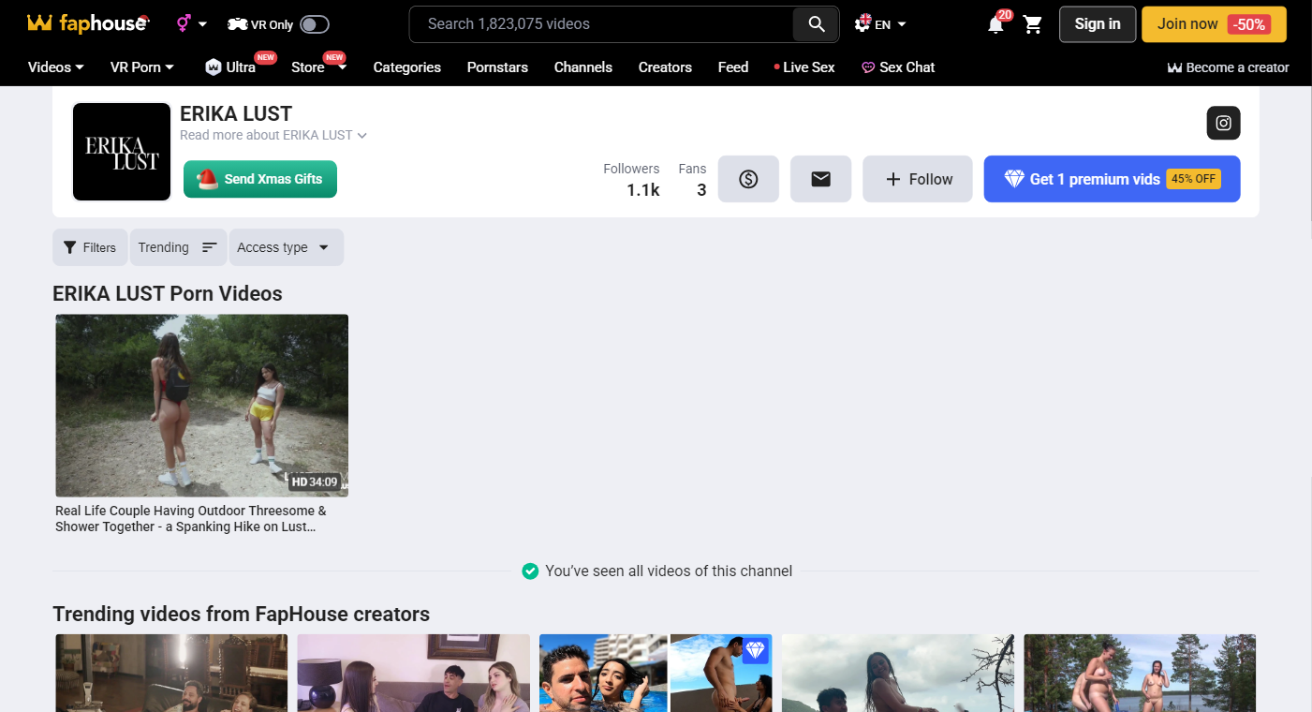Expand the VR menu in the navigation bar
The image size is (1312, 712).
pyautogui.click(x=142, y=67)
